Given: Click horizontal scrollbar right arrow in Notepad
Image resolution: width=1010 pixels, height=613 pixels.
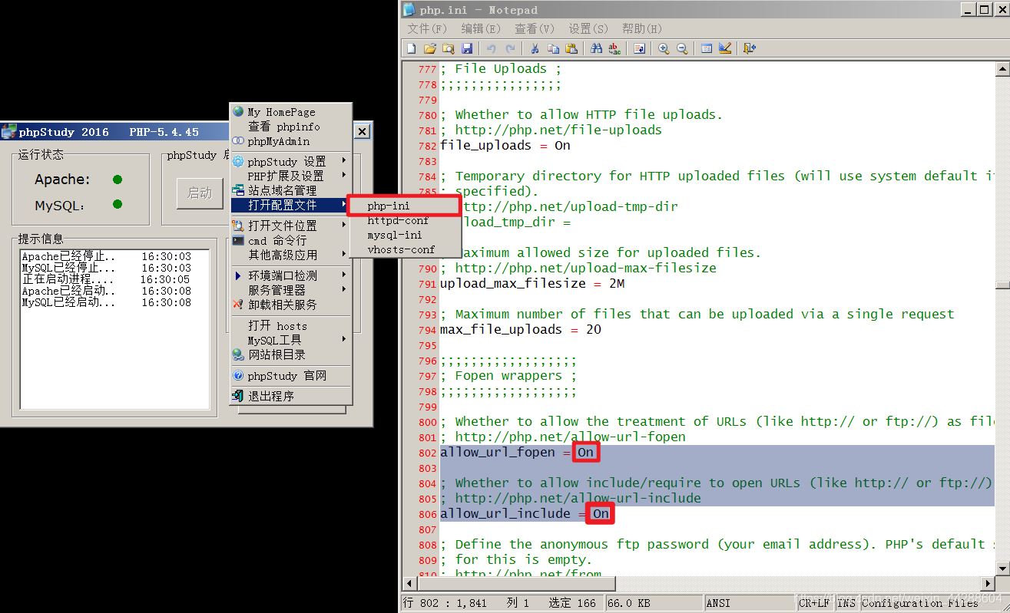Looking at the screenshot, I should pyautogui.click(x=988, y=582).
